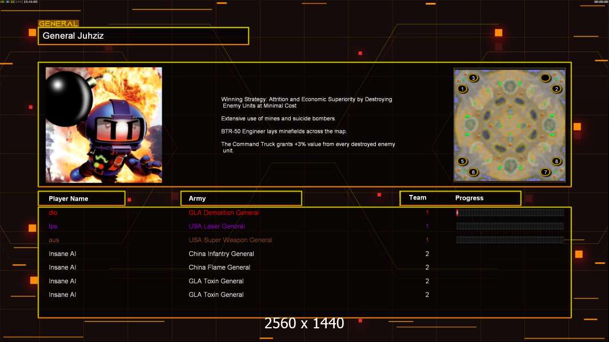Click start position 5 on the minimap
Image resolution: width=609 pixels, height=342 pixels.
point(462,161)
